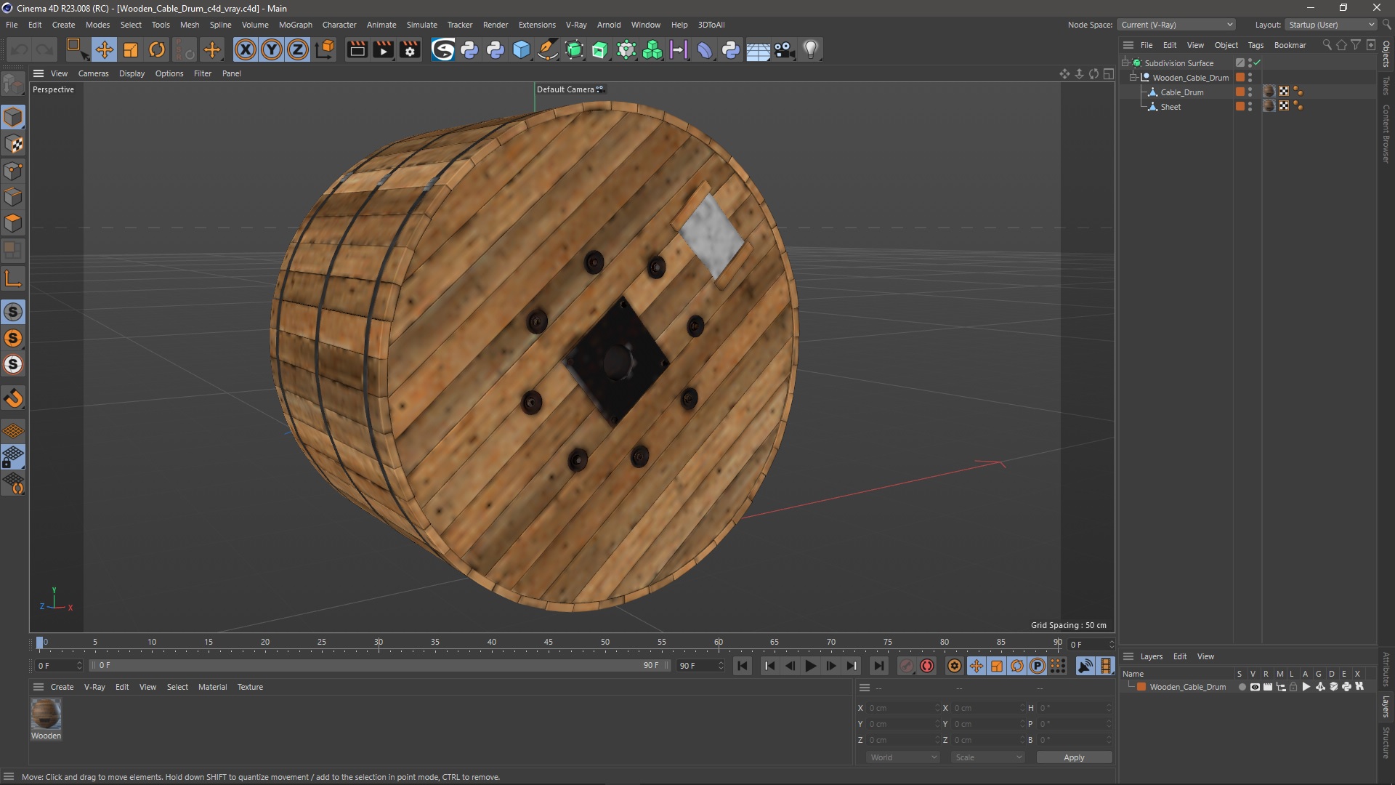Toggle Position keyframe recording button
Screen dimensions: 1395x785
point(976,666)
